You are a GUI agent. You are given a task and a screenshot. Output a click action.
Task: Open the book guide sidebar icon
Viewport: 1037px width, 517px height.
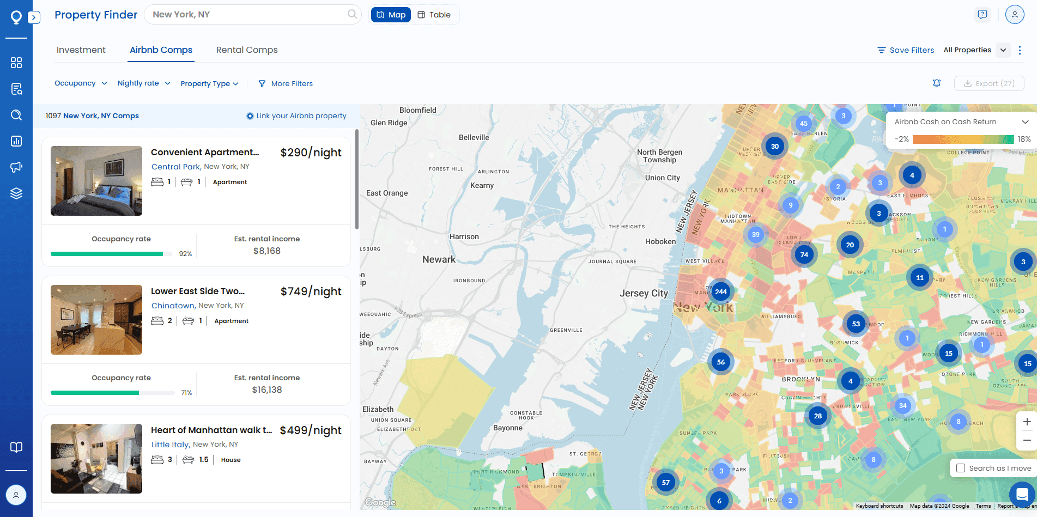coord(16,447)
